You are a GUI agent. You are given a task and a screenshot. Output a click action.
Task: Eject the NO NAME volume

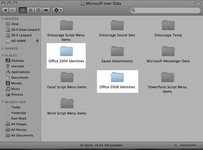[x=37, y=41]
